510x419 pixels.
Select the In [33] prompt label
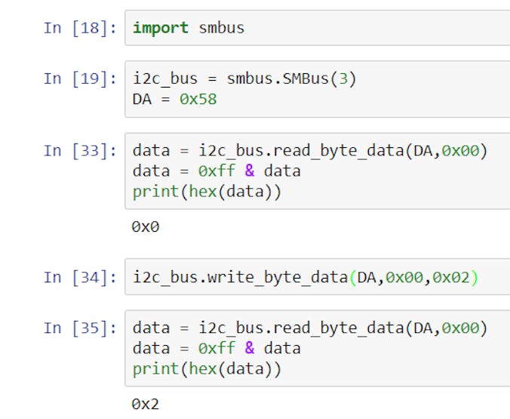click(x=80, y=151)
